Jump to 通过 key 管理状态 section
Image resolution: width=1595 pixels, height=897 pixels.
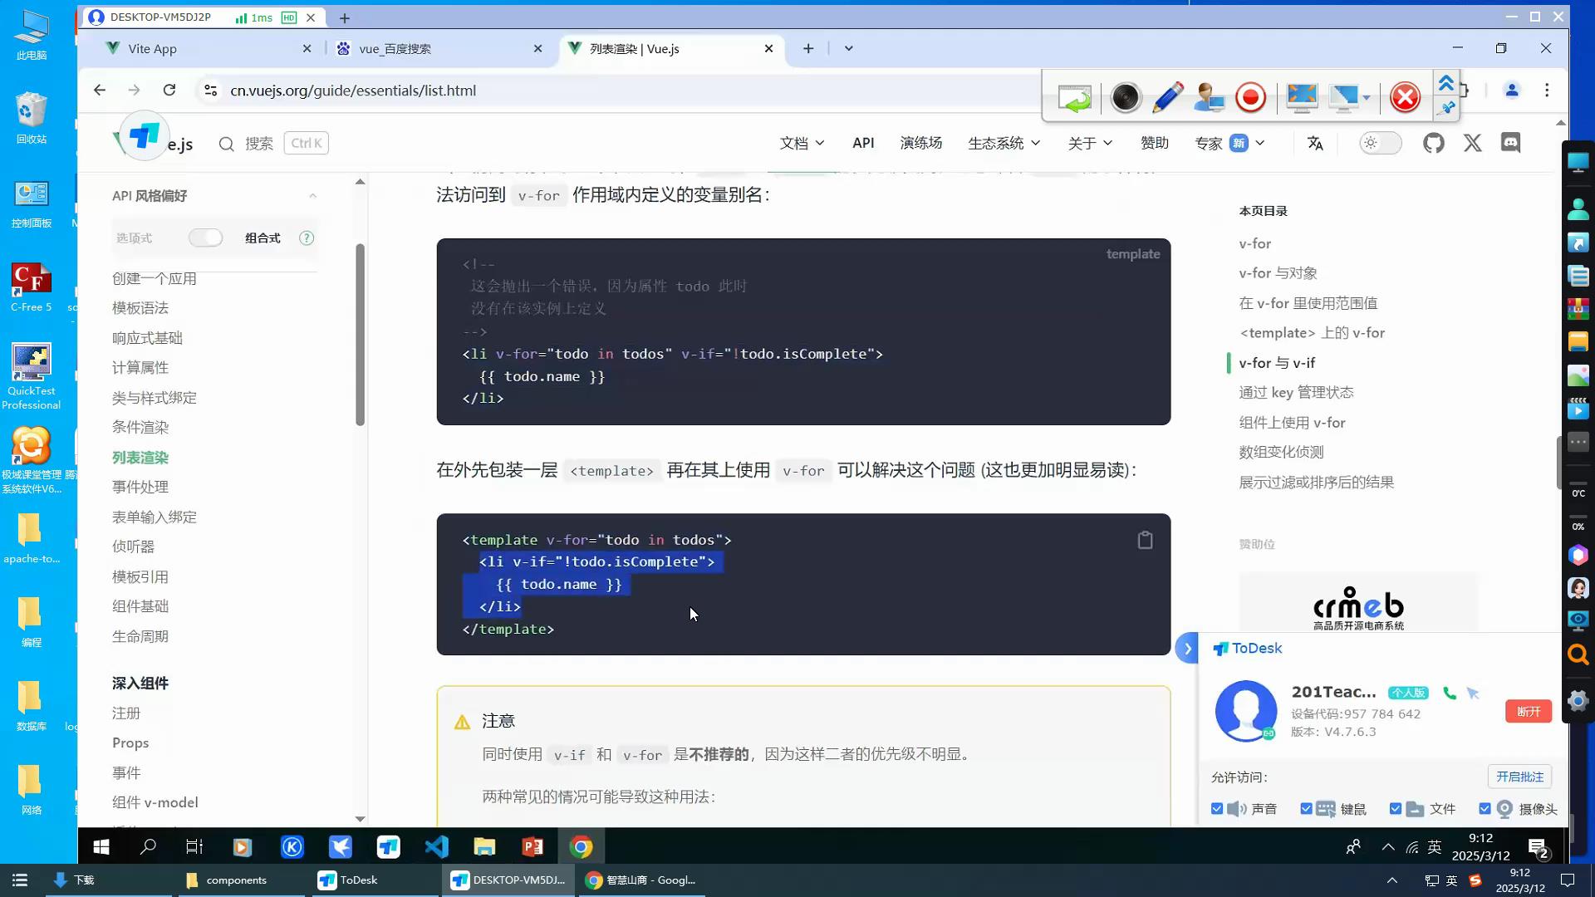[x=1296, y=393]
